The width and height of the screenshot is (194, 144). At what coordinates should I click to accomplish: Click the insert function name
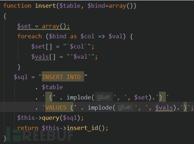pyautogui.click(x=45, y=6)
